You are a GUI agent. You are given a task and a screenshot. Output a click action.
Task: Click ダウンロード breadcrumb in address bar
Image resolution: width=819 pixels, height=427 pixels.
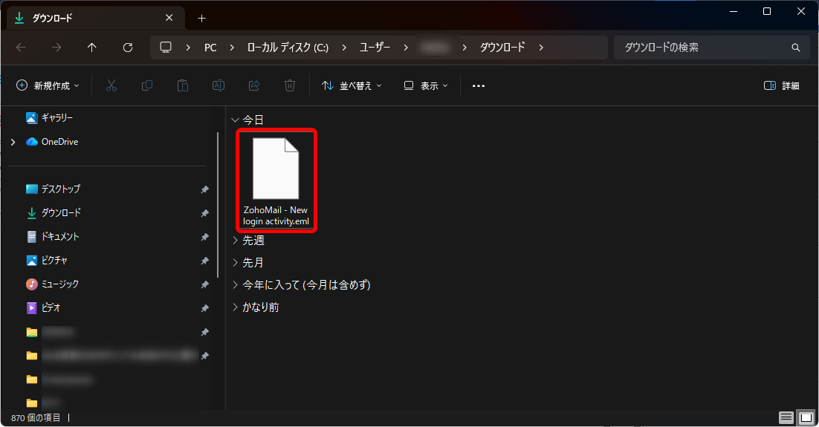[x=502, y=48]
